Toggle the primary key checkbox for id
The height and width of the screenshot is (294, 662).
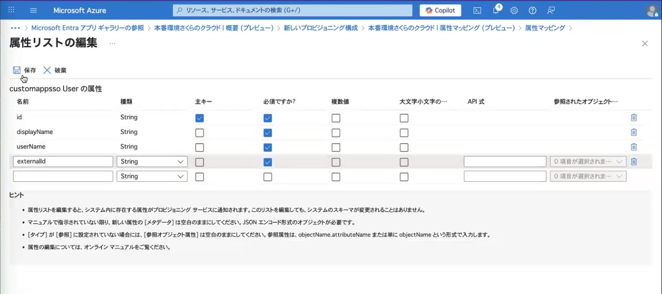coord(200,118)
